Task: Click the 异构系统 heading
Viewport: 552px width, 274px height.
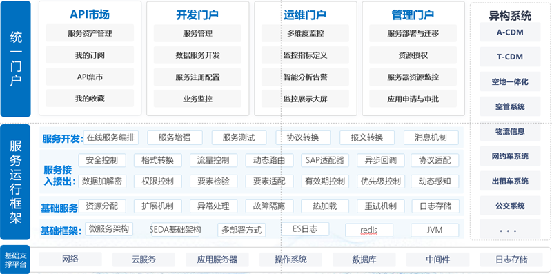Action: (510, 16)
